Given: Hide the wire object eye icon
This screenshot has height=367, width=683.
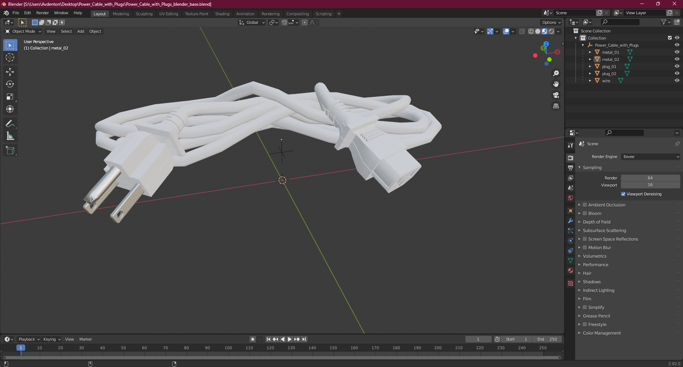Looking at the screenshot, I should [x=677, y=80].
